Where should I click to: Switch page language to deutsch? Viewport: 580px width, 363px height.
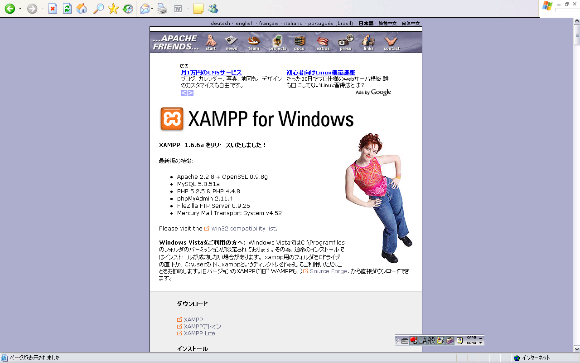[x=220, y=24]
